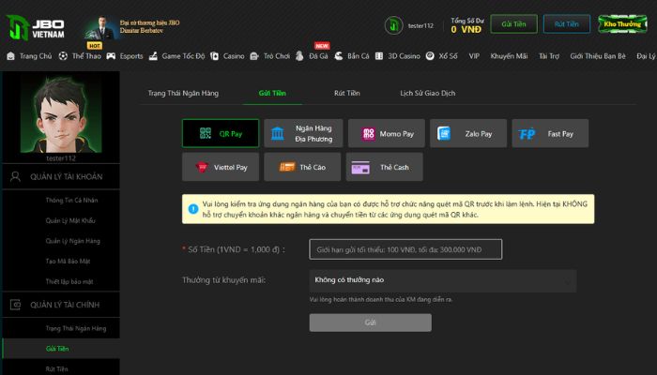Open the VIP menu item

point(474,56)
